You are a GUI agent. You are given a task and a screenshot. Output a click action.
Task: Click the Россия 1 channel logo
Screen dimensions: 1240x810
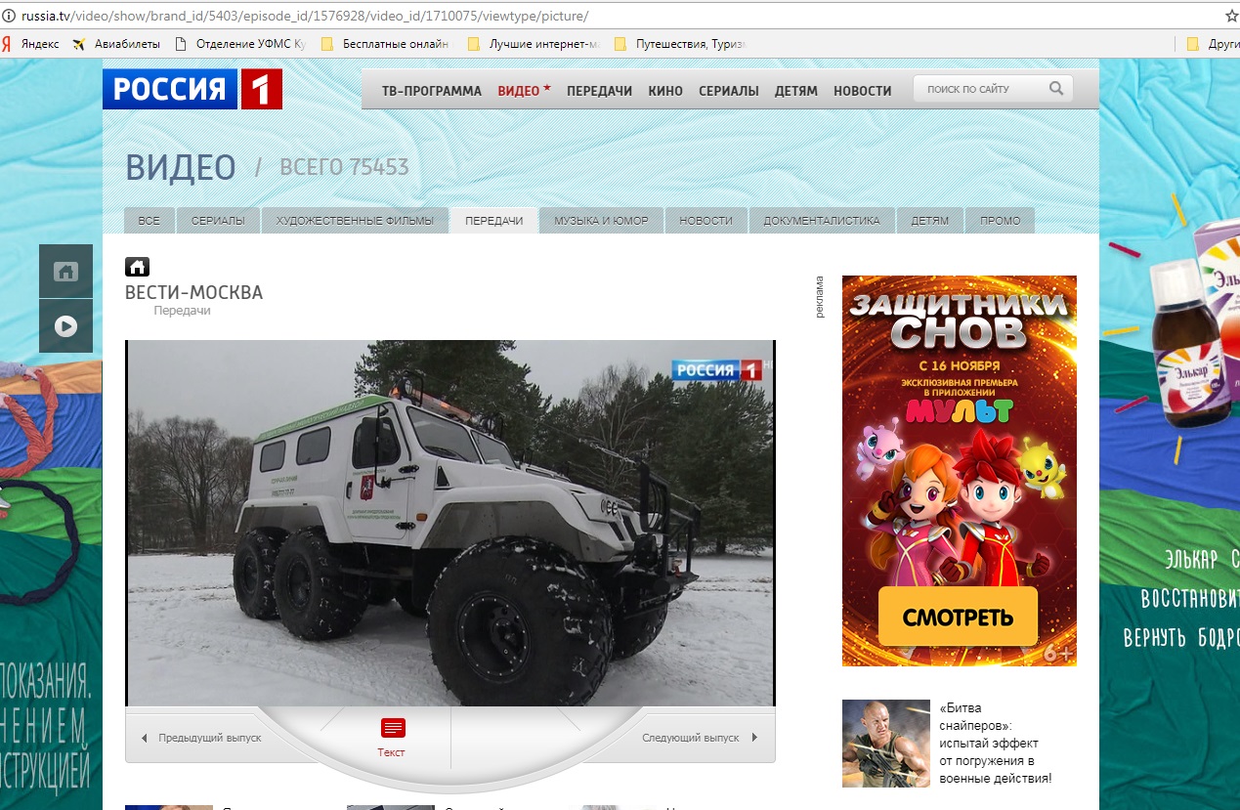(x=192, y=89)
